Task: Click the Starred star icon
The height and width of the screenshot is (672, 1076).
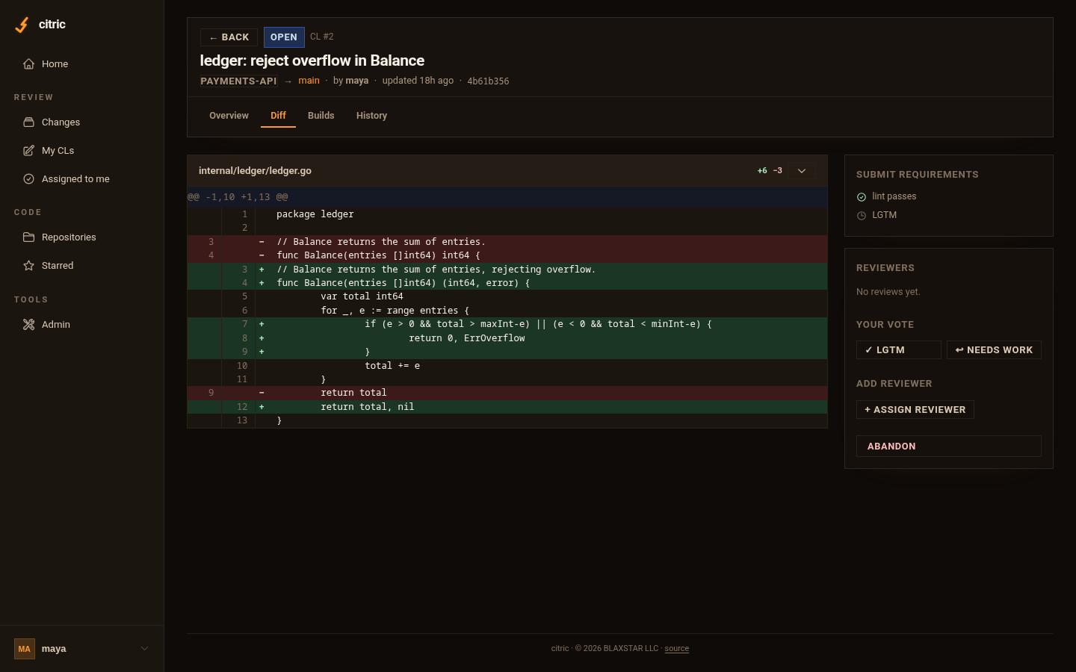Action: (28, 266)
